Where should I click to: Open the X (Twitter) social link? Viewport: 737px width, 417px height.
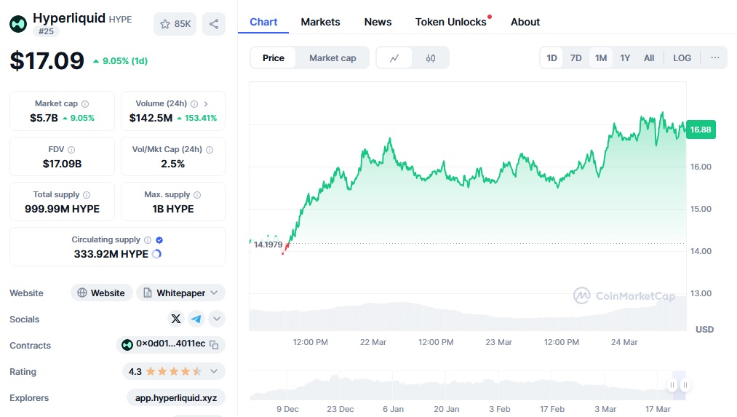(x=176, y=319)
